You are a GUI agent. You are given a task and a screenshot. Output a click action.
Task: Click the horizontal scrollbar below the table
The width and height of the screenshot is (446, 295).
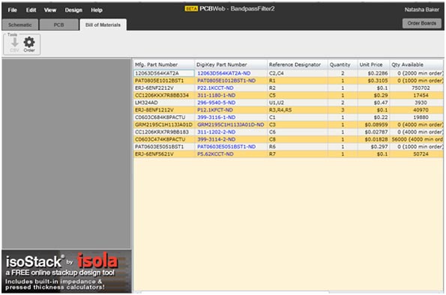[x=235, y=292]
